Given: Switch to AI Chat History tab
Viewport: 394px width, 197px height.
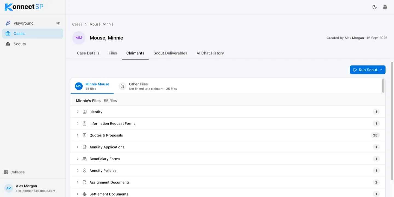Looking at the screenshot, I should tap(210, 53).
